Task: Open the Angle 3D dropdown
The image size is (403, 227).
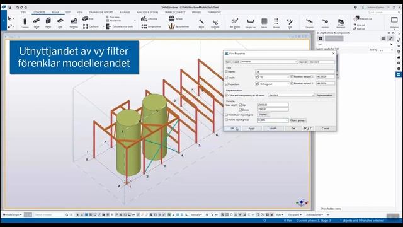Action: click(273, 77)
